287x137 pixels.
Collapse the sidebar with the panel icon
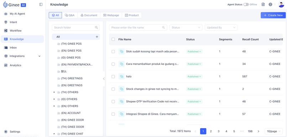click(41, 5)
